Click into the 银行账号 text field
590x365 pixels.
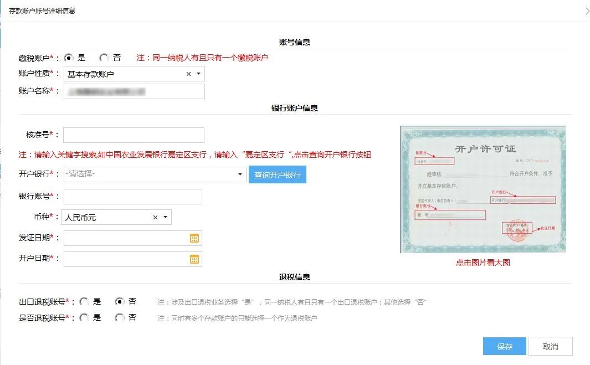[x=133, y=197]
